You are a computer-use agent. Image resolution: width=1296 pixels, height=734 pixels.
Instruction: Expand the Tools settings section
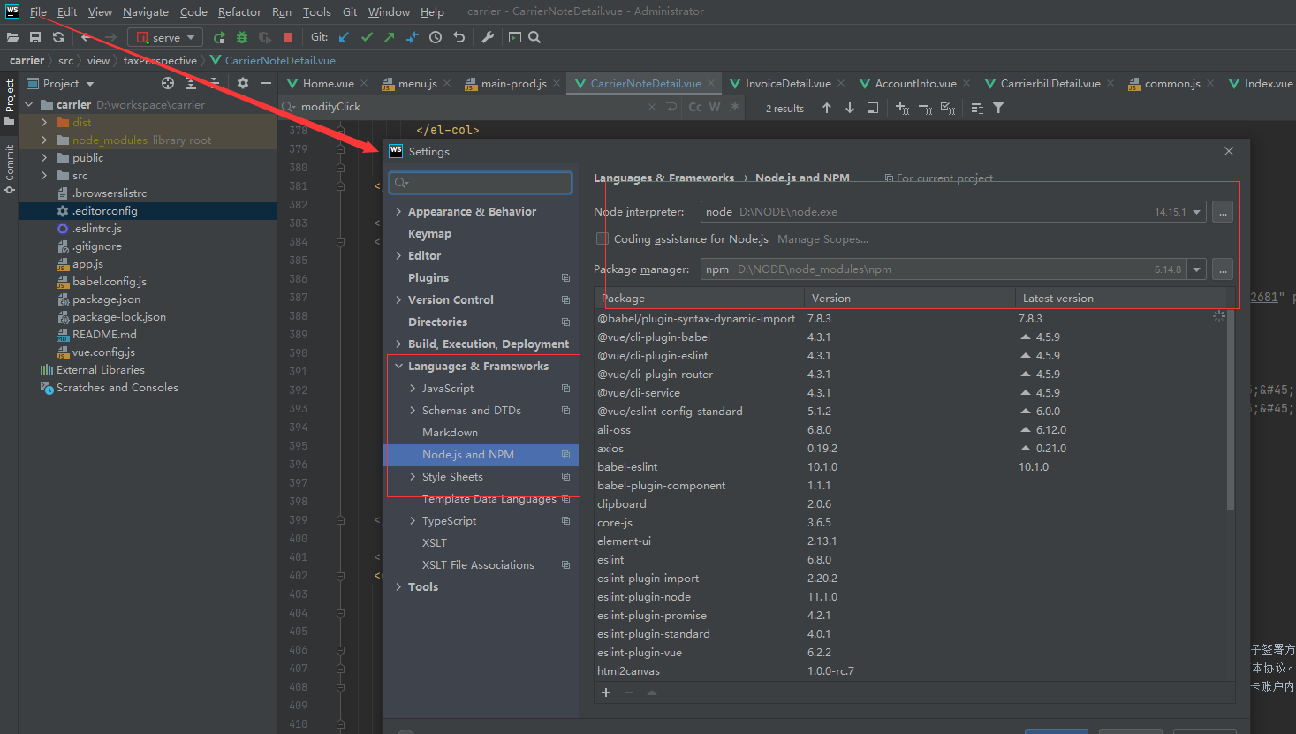click(x=399, y=587)
